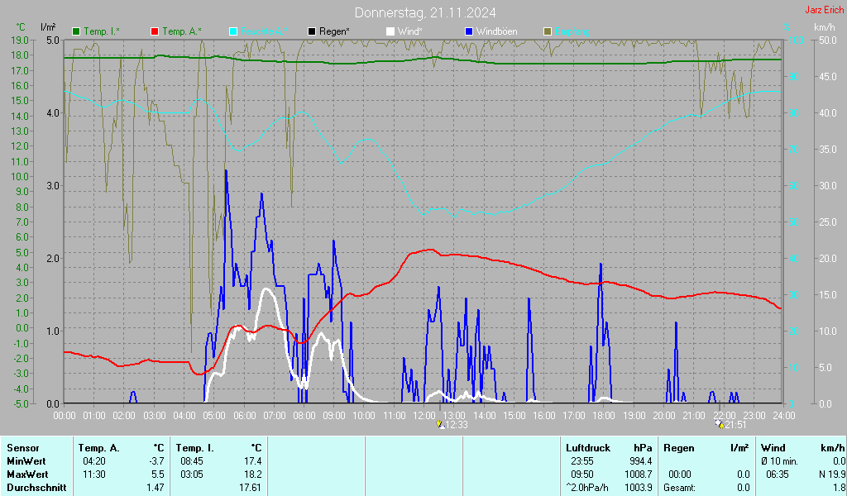
Task: Click the '24:00' time axis label
Action: [x=784, y=416]
